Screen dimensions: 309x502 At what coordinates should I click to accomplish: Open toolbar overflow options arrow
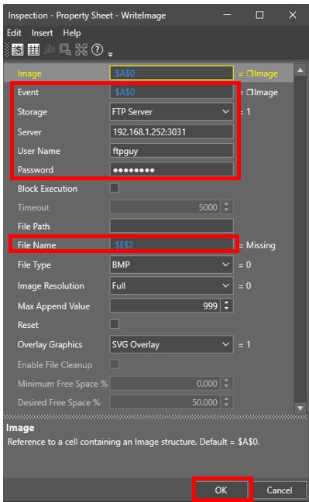[110, 54]
